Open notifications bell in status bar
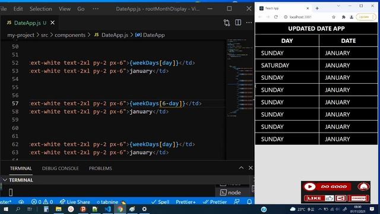Image resolution: width=380 pixels, height=214 pixels. (249, 202)
